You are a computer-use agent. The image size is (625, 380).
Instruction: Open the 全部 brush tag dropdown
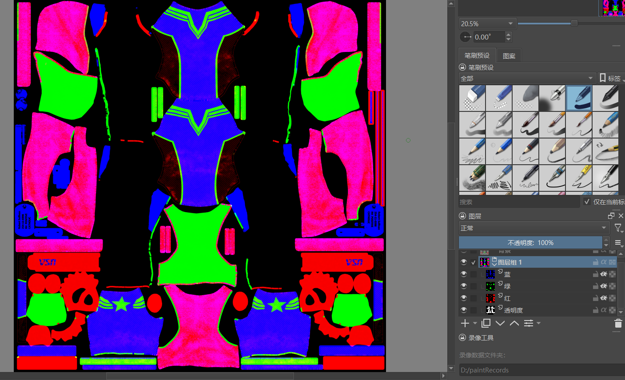[527, 78]
